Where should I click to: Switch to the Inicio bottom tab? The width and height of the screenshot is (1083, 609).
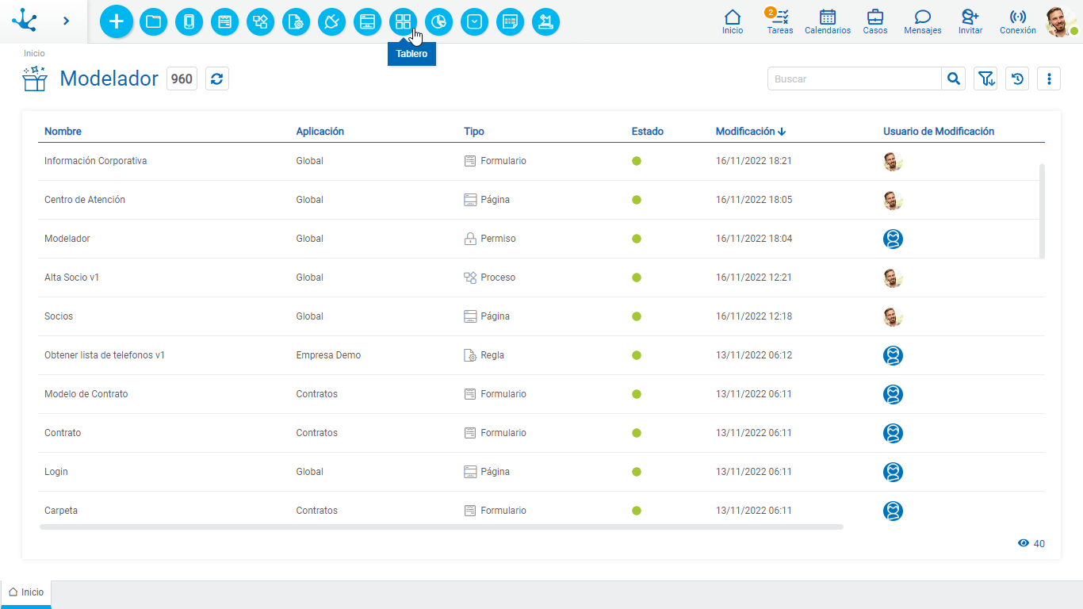tap(26, 592)
